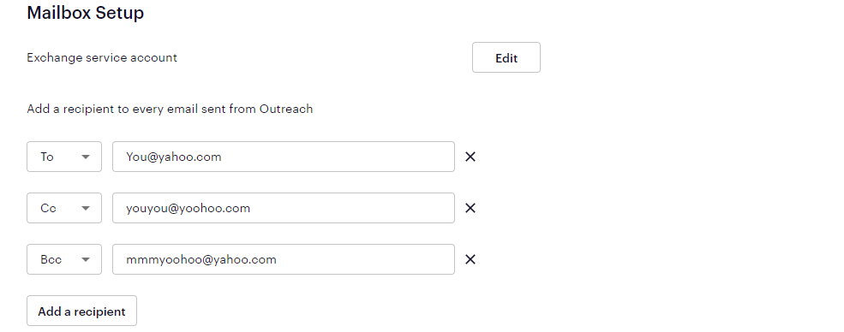Click the 'To' text in first dropdown
The image size is (844, 332).
coord(47,157)
